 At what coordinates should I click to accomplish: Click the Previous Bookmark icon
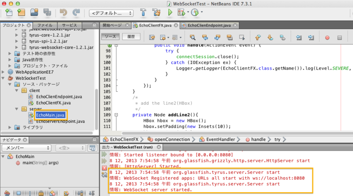click(258, 37)
